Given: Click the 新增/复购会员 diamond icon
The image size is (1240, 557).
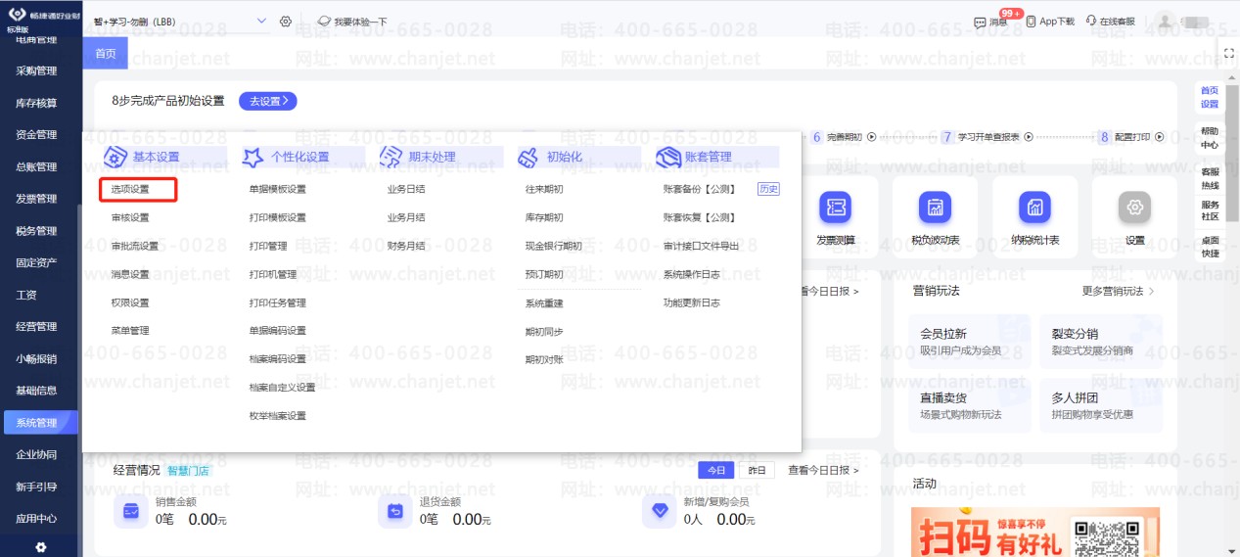Looking at the screenshot, I should click(x=660, y=510).
